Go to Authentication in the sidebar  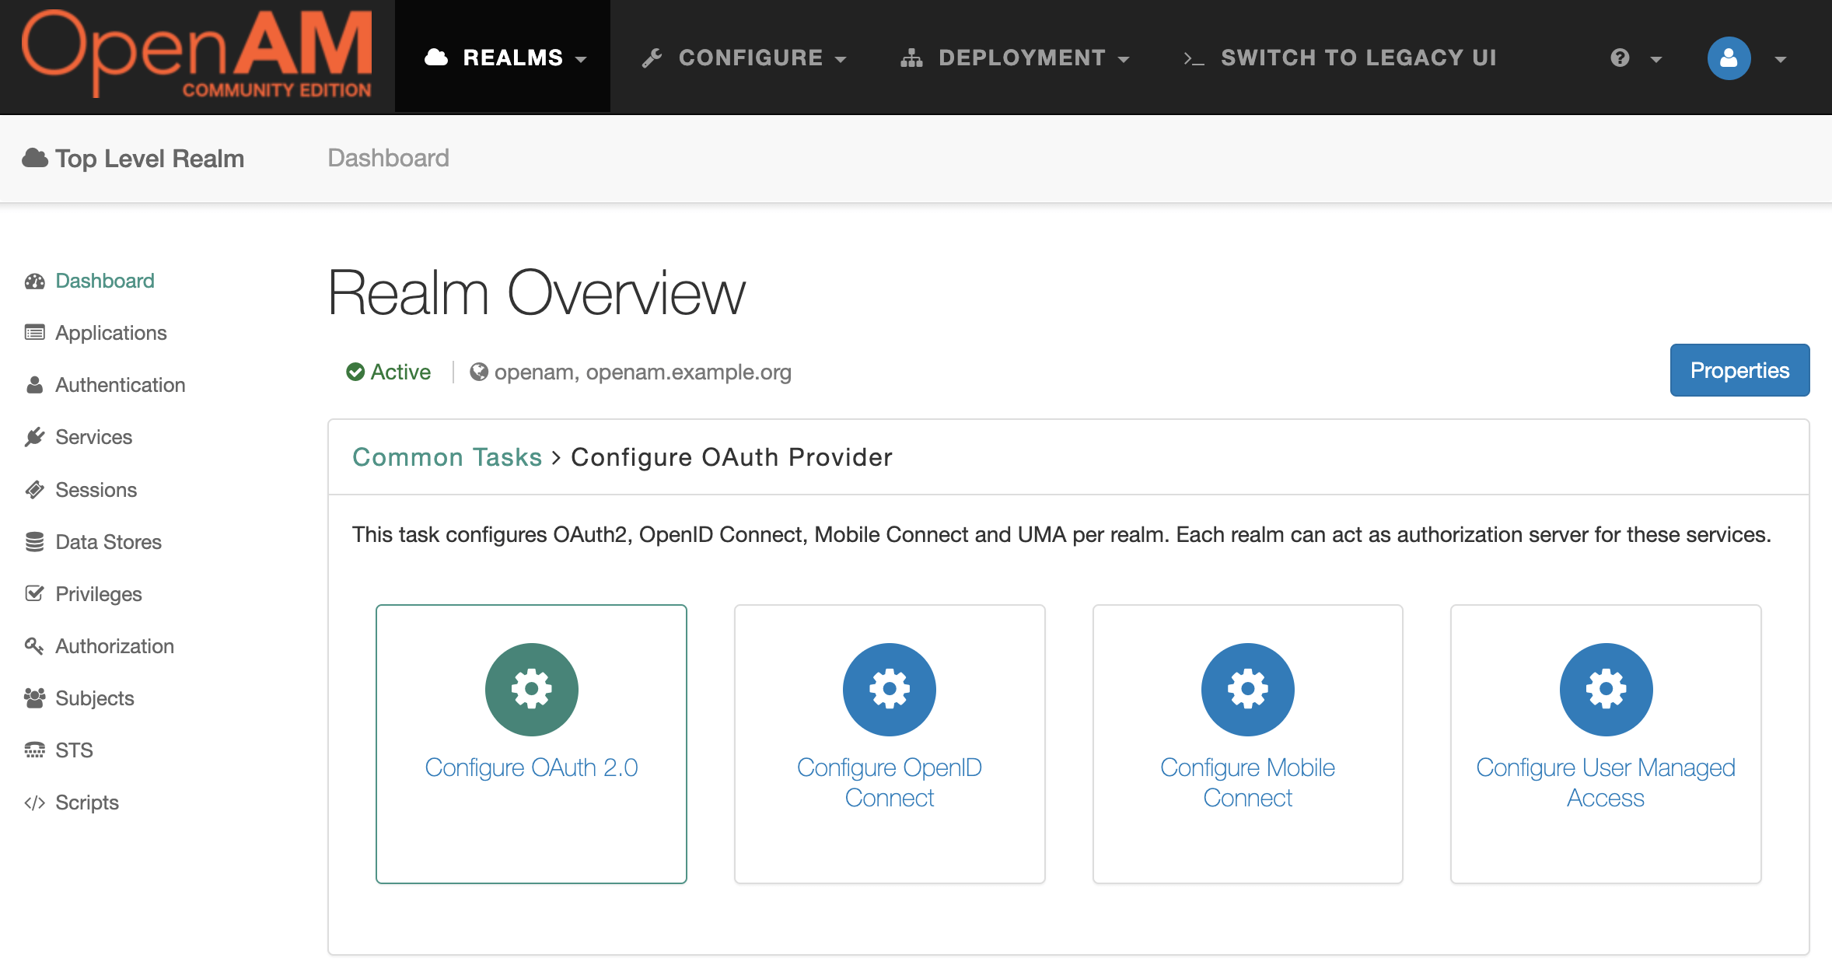pos(120,385)
